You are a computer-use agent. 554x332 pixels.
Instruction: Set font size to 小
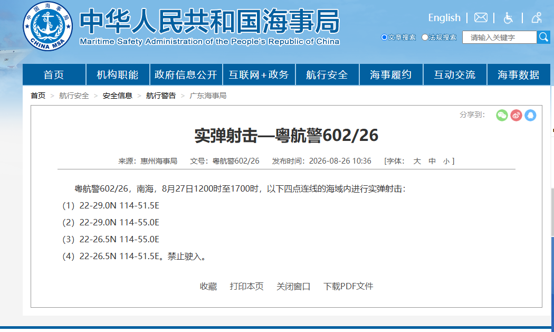point(446,161)
